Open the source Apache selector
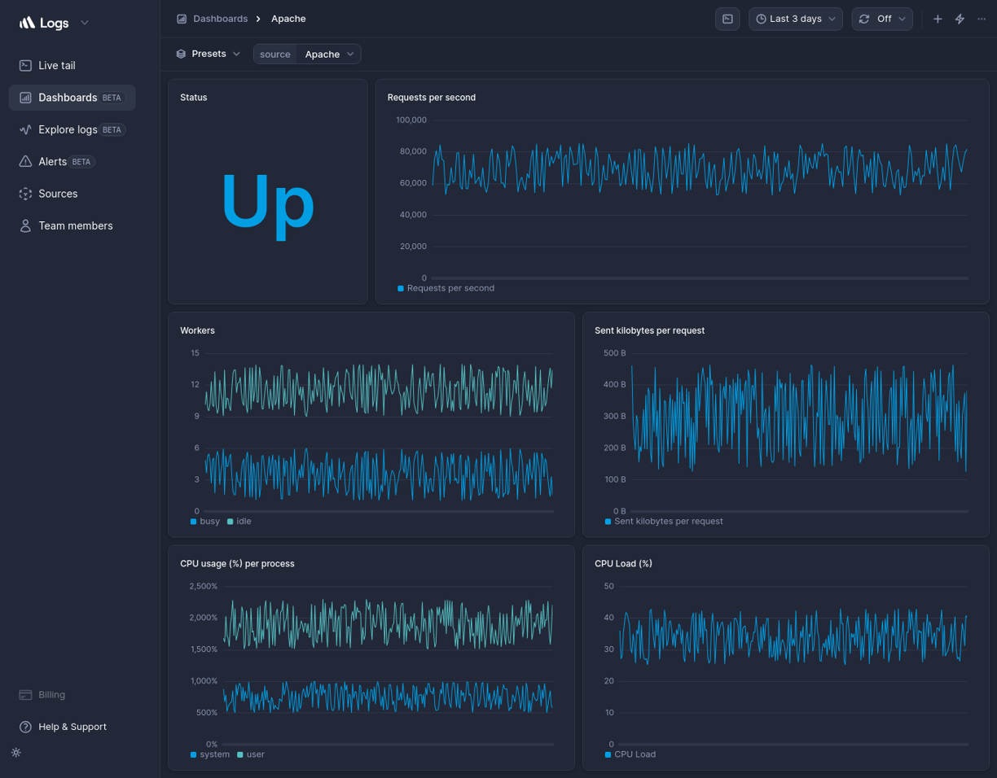The width and height of the screenshot is (997, 778). [x=307, y=54]
